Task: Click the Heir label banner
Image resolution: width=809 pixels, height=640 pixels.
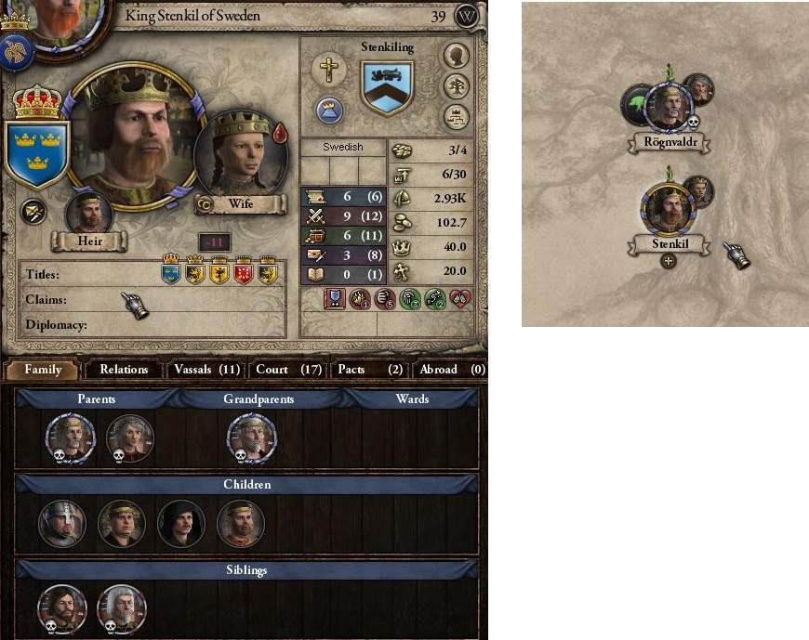Action: (89, 242)
